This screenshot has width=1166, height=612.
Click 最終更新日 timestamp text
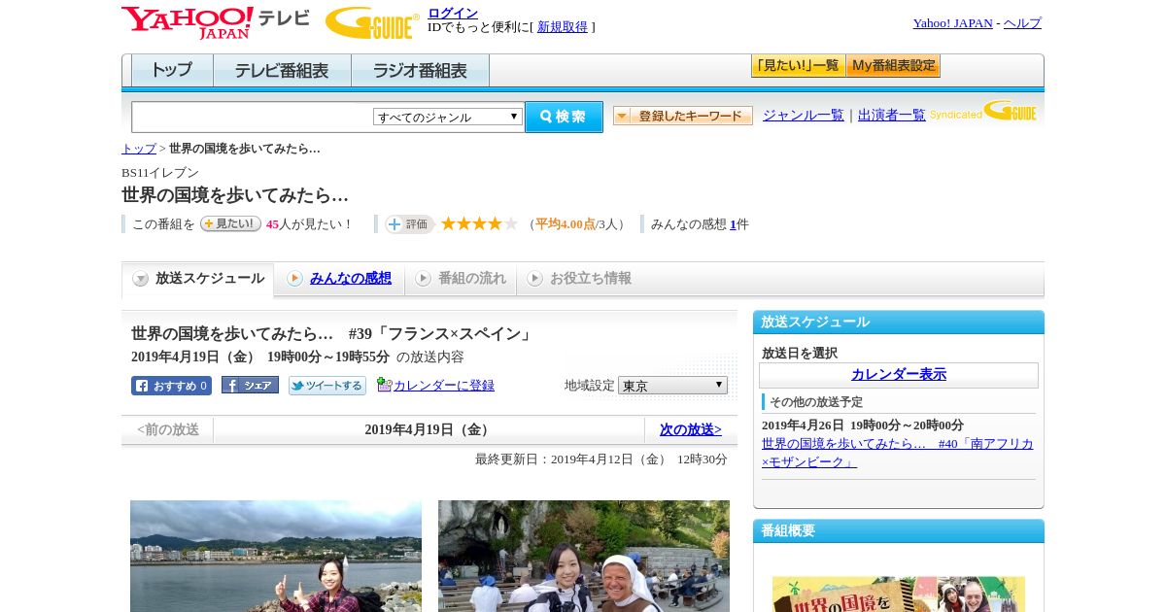click(601, 459)
